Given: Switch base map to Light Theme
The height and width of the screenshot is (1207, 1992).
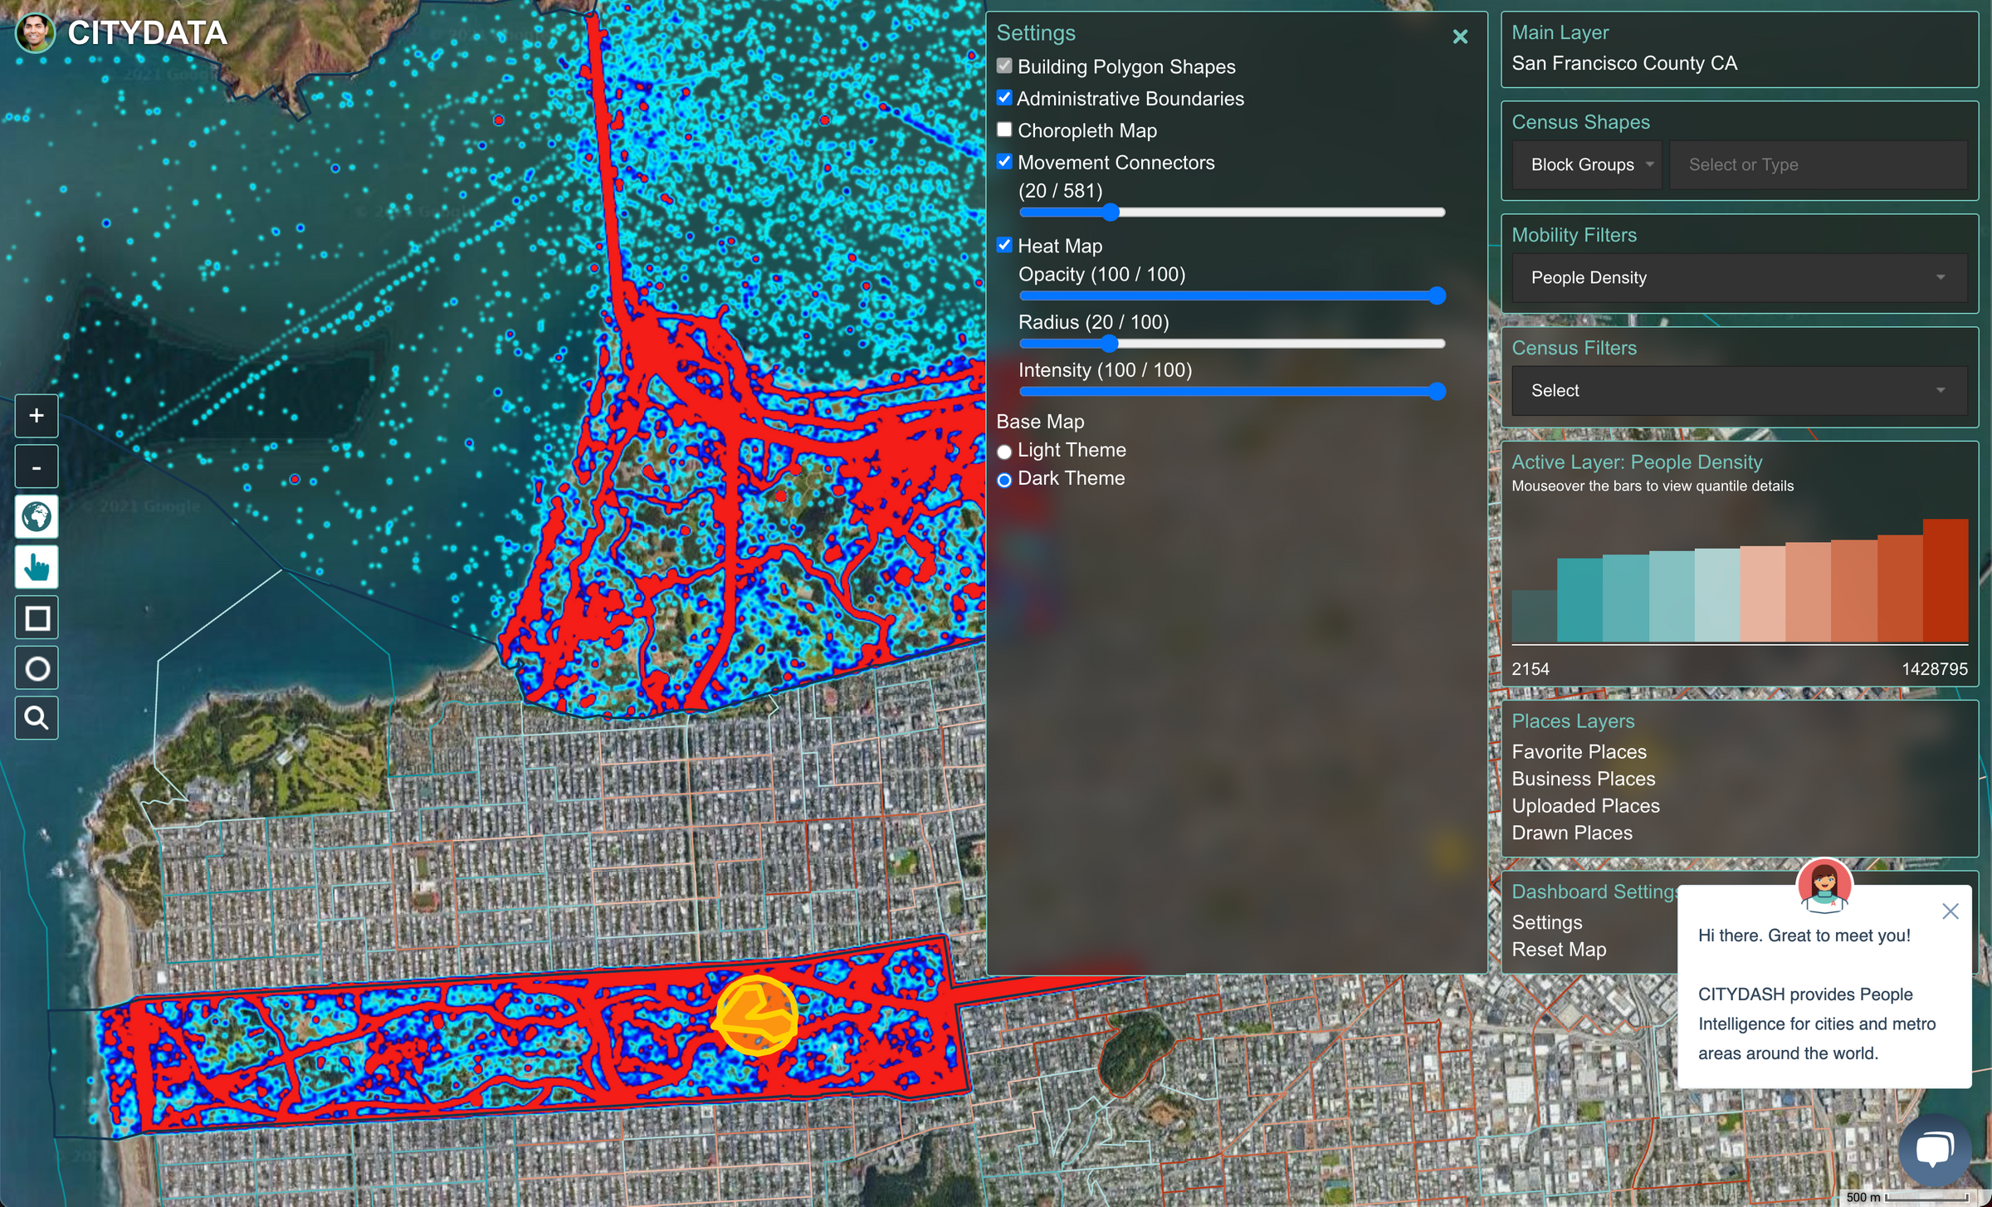Looking at the screenshot, I should (1004, 452).
